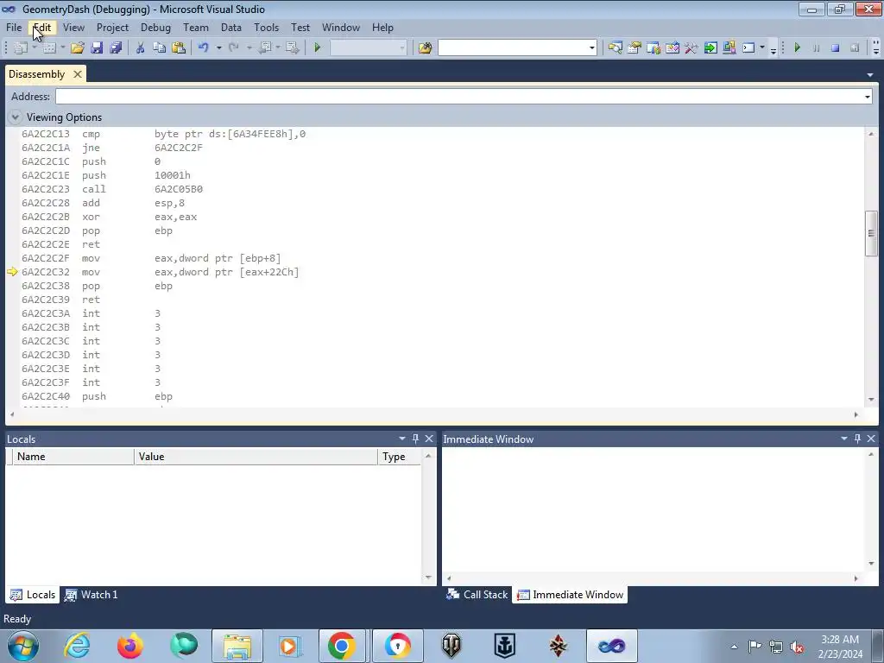Click the Name column header in Locals

[73, 457]
